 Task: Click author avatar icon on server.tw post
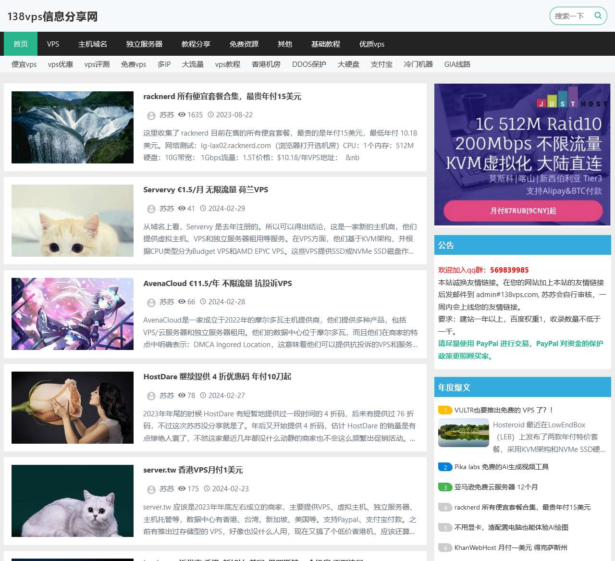point(151,489)
